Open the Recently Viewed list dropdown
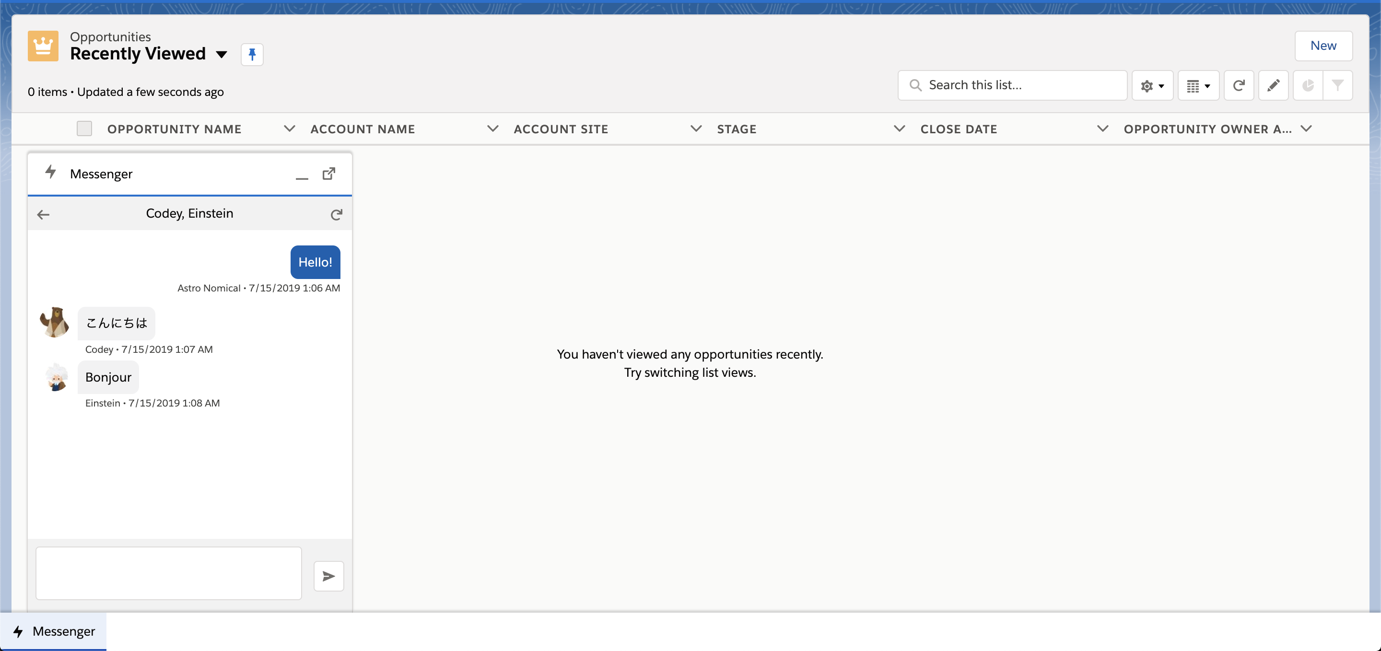This screenshot has width=1381, height=651. point(222,54)
